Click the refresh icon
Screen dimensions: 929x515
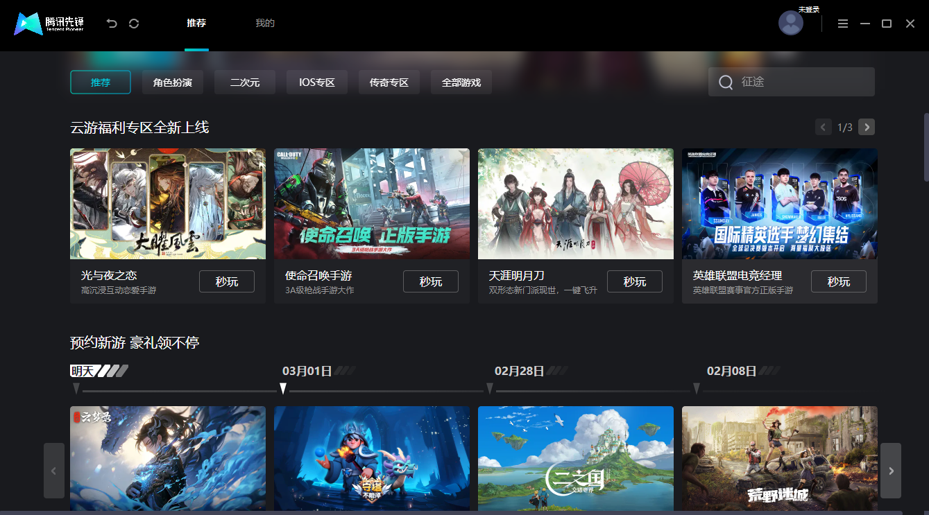coord(133,23)
